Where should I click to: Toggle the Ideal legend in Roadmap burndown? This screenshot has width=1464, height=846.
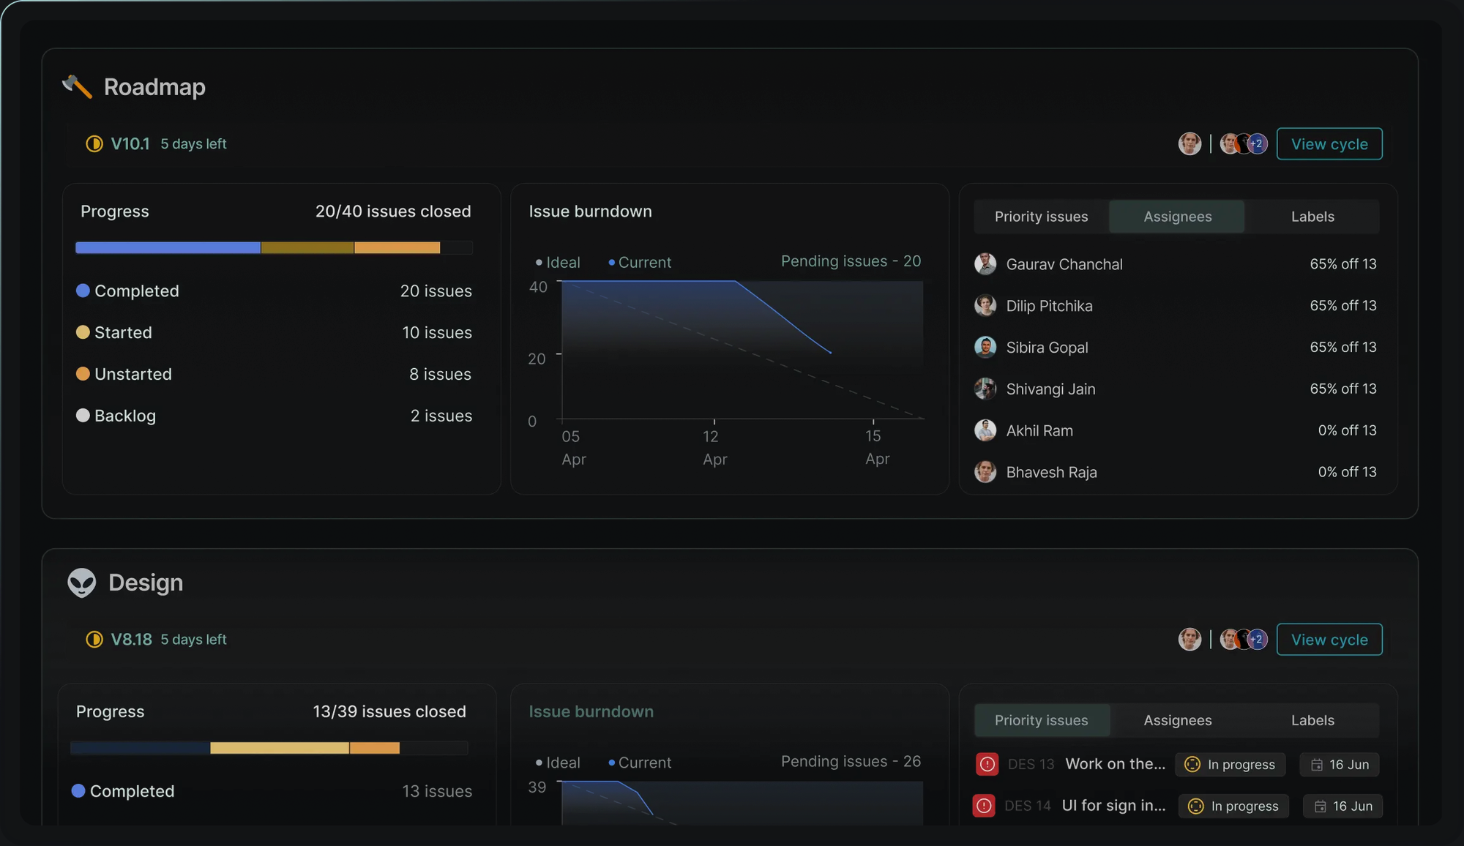(x=558, y=262)
